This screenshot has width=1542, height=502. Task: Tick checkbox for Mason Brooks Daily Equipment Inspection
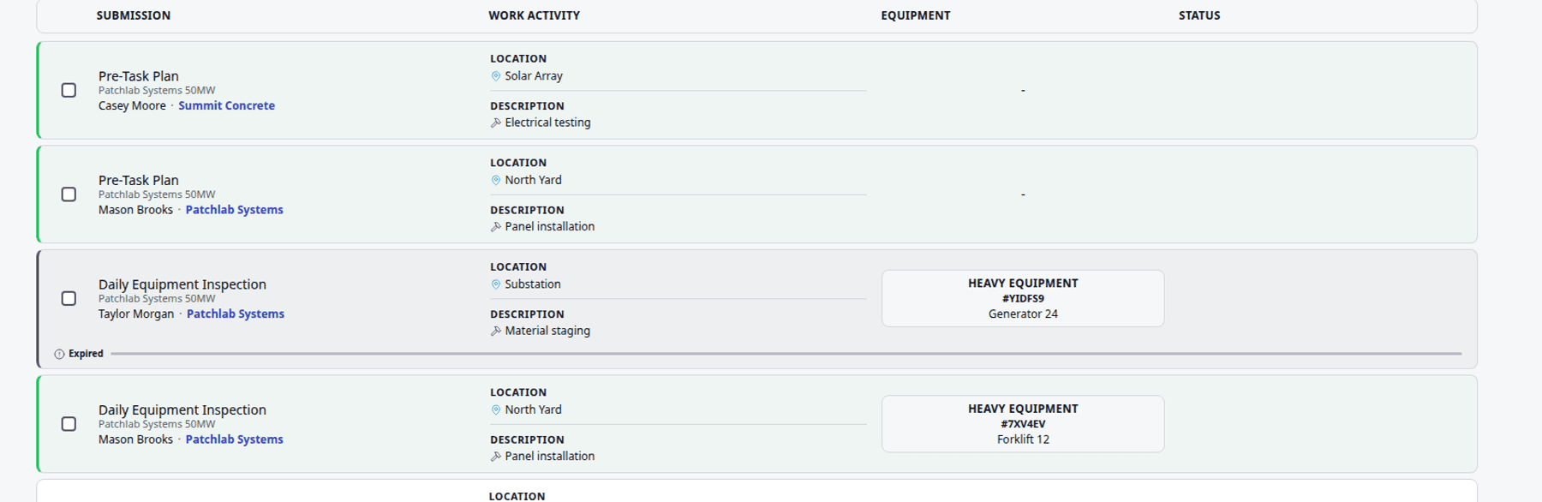pos(69,424)
